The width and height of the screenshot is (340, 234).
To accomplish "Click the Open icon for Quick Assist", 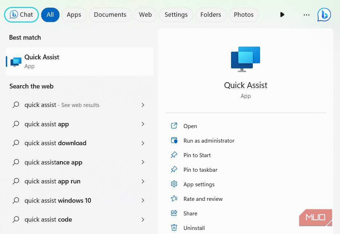I will click(174, 126).
